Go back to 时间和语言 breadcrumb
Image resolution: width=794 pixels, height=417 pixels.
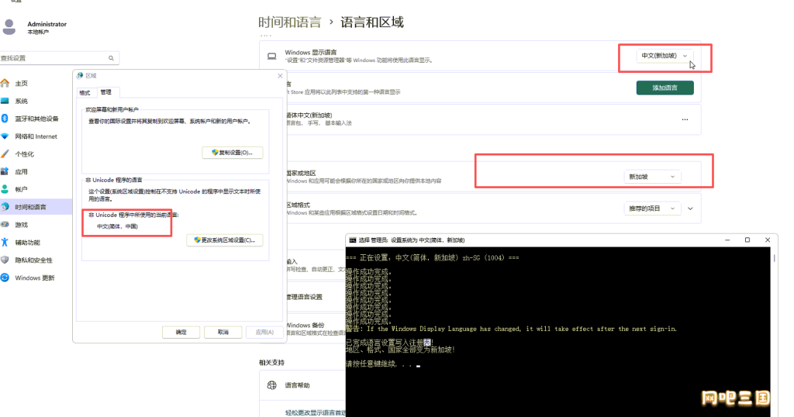pyautogui.click(x=290, y=22)
